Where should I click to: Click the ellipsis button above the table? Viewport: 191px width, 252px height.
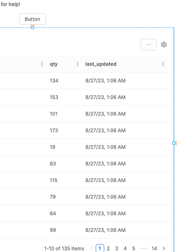[x=149, y=44]
